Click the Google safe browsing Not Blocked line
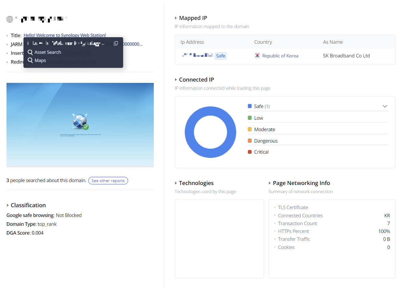The width and height of the screenshot is (404, 293). coord(44,215)
